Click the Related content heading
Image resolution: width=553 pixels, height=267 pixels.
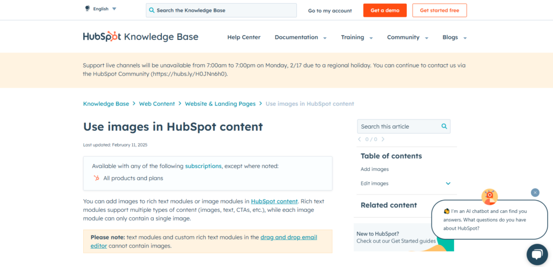click(x=389, y=205)
